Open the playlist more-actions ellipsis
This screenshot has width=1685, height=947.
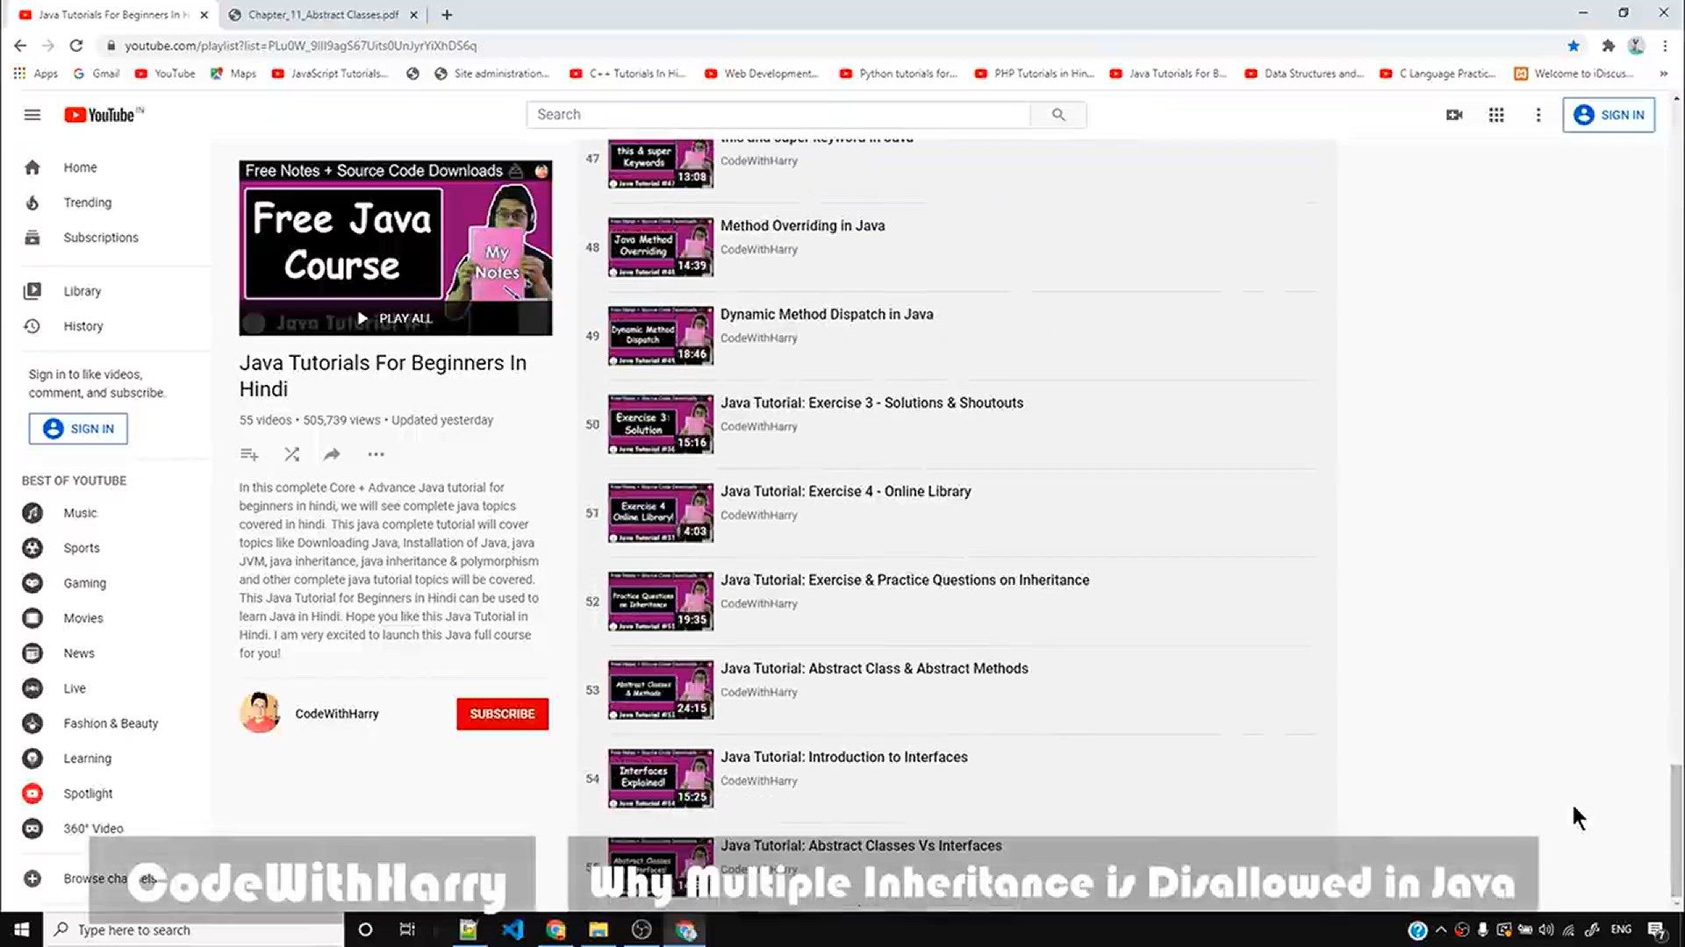[376, 454]
